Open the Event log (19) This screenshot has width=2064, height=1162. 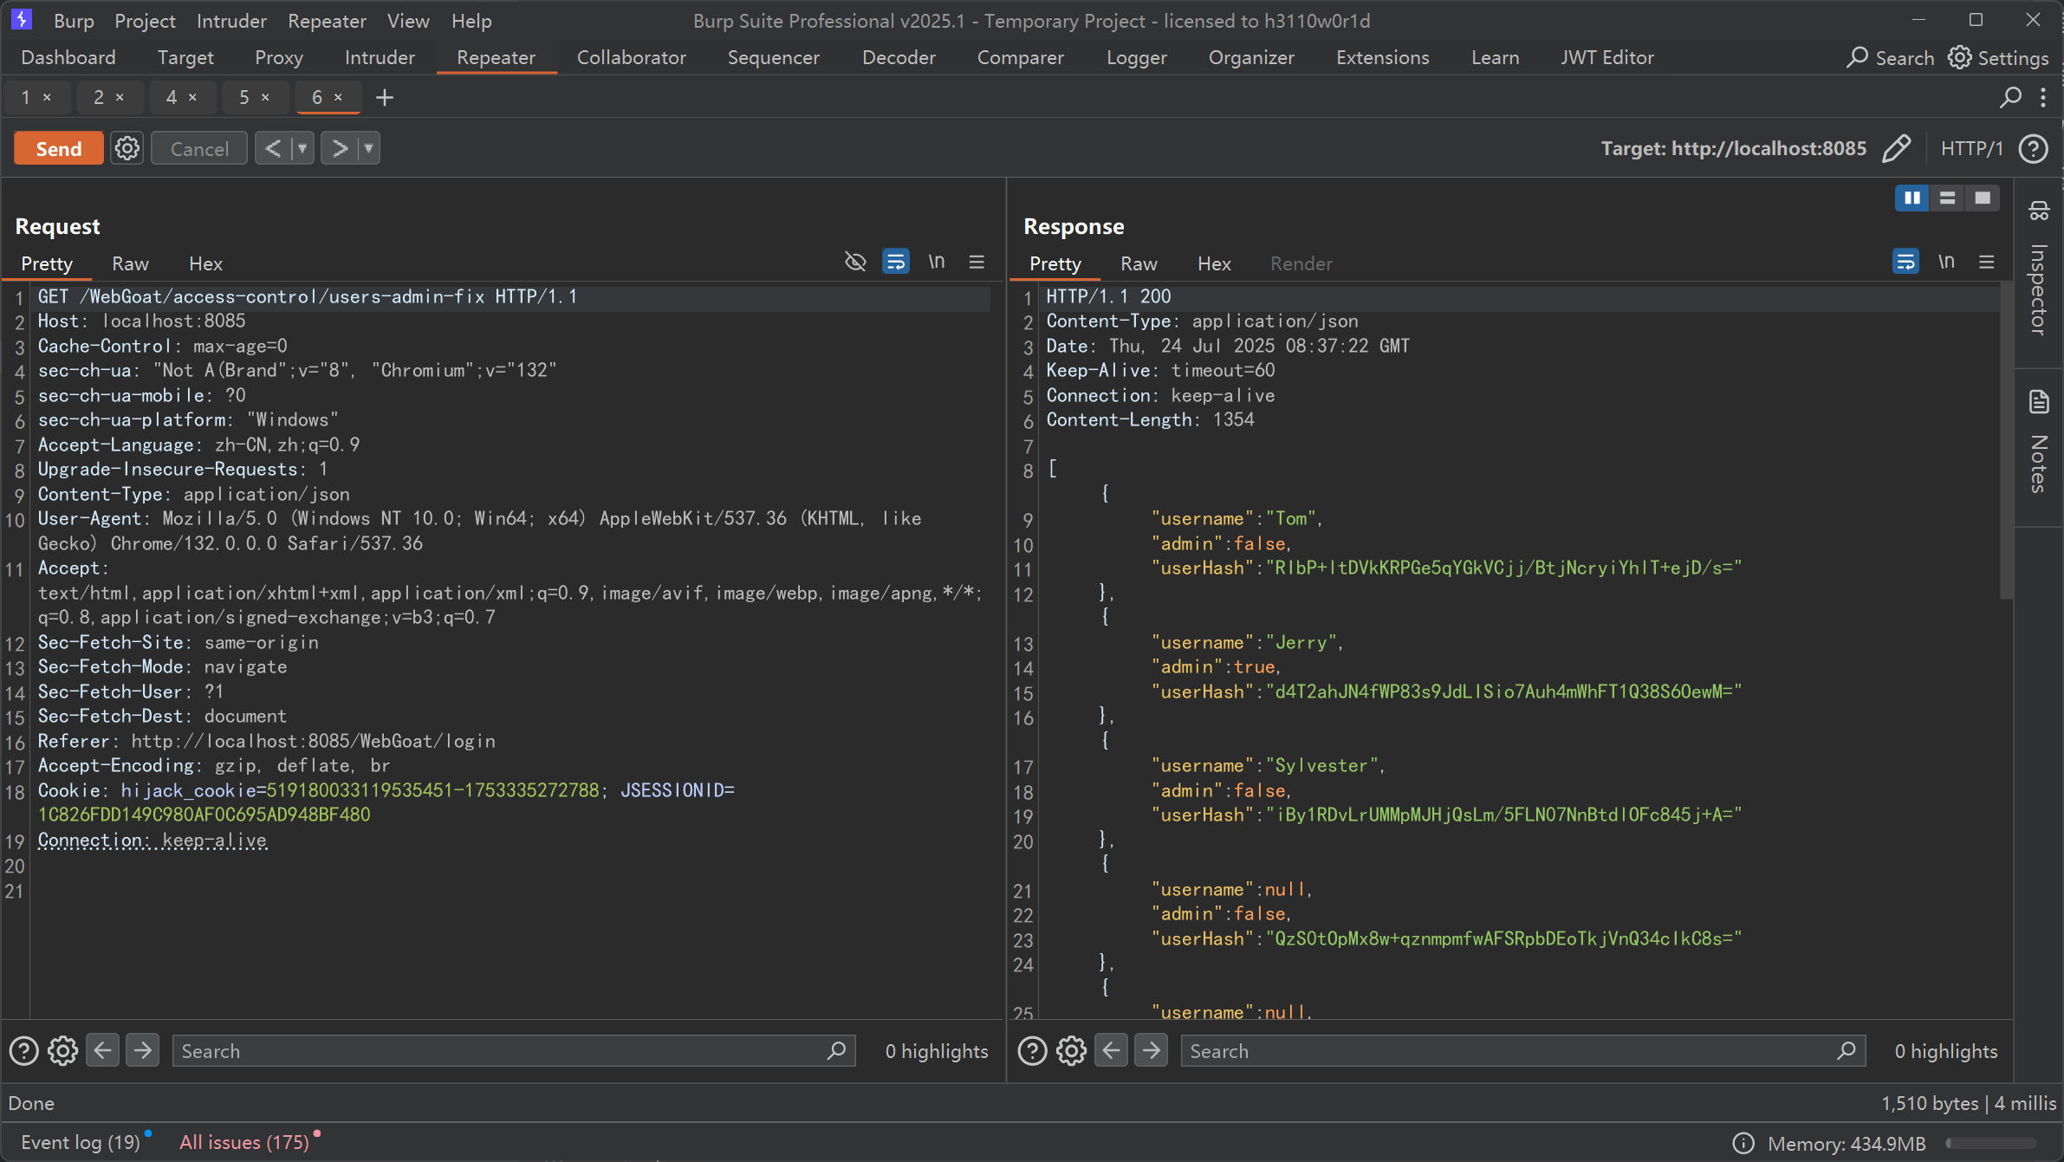point(81,1142)
